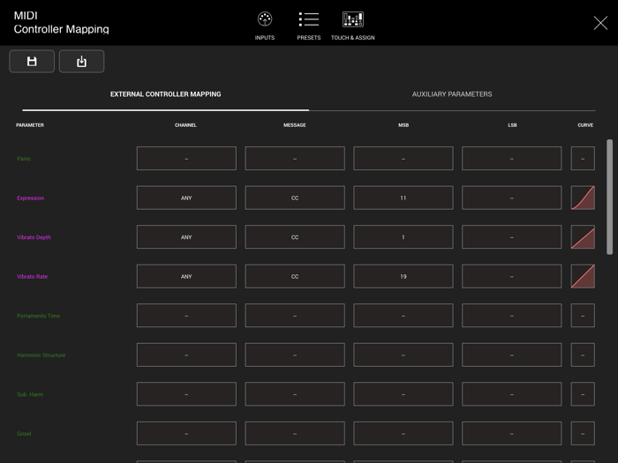This screenshot has height=463, width=618.
Task: Open Expression curve editor
Action: click(x=583, y=198)
